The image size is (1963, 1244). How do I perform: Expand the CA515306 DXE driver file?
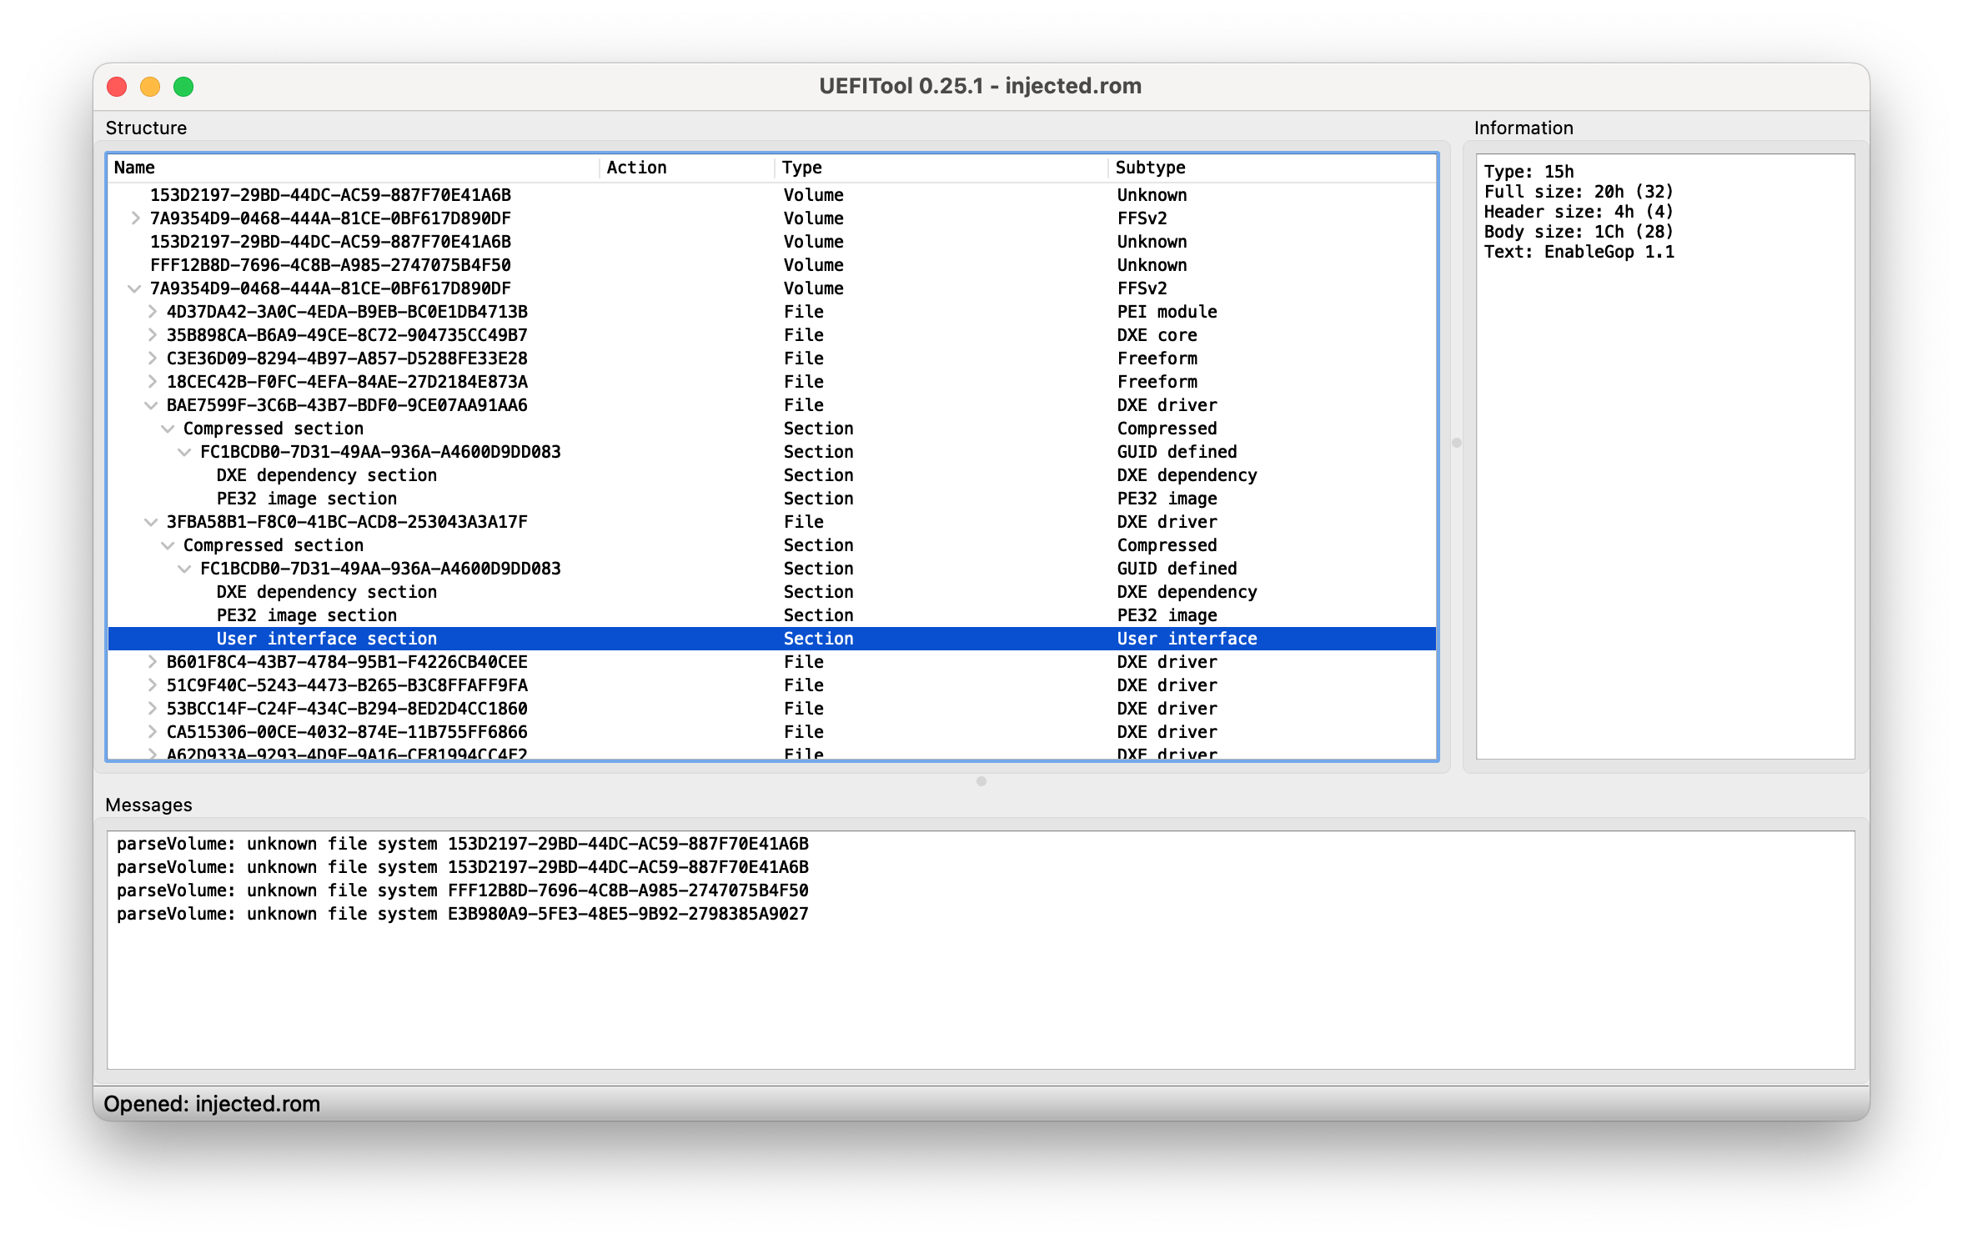point(152,732)
